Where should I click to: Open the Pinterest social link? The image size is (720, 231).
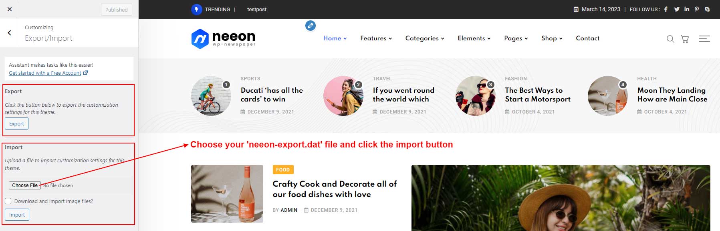[x=697, y=9]
